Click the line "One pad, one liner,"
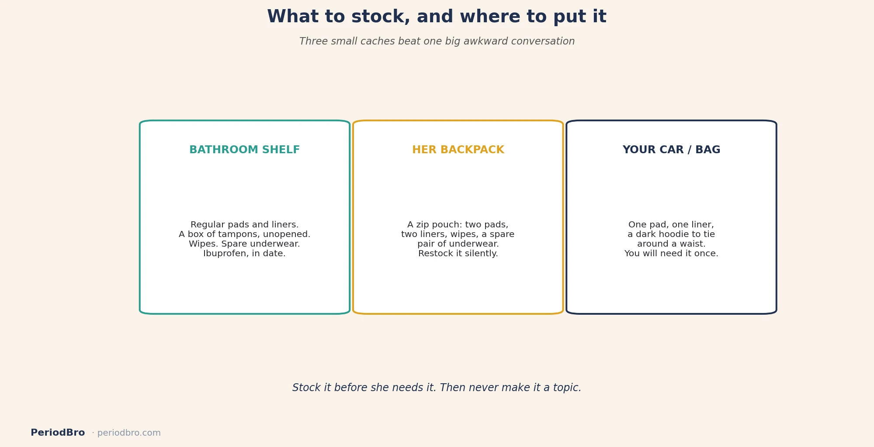This screenshot has width=874, height=447. click(x=671, y=225)
